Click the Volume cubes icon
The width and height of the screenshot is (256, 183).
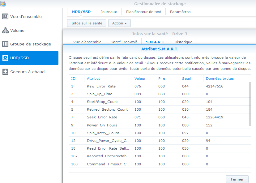pos(5,30)
